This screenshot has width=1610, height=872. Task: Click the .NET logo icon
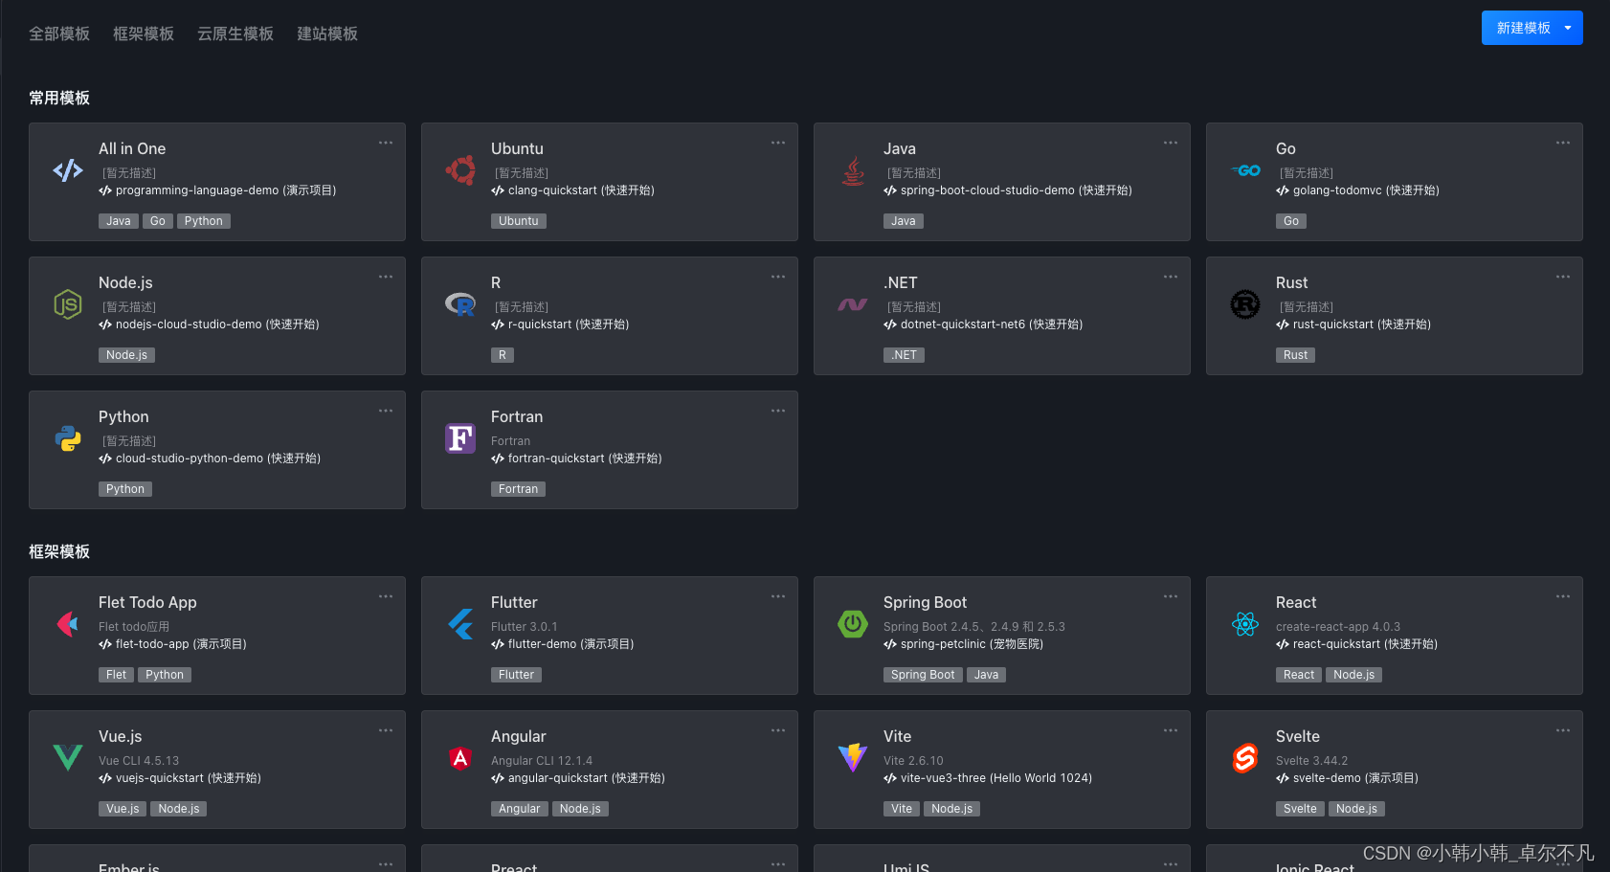853,304
